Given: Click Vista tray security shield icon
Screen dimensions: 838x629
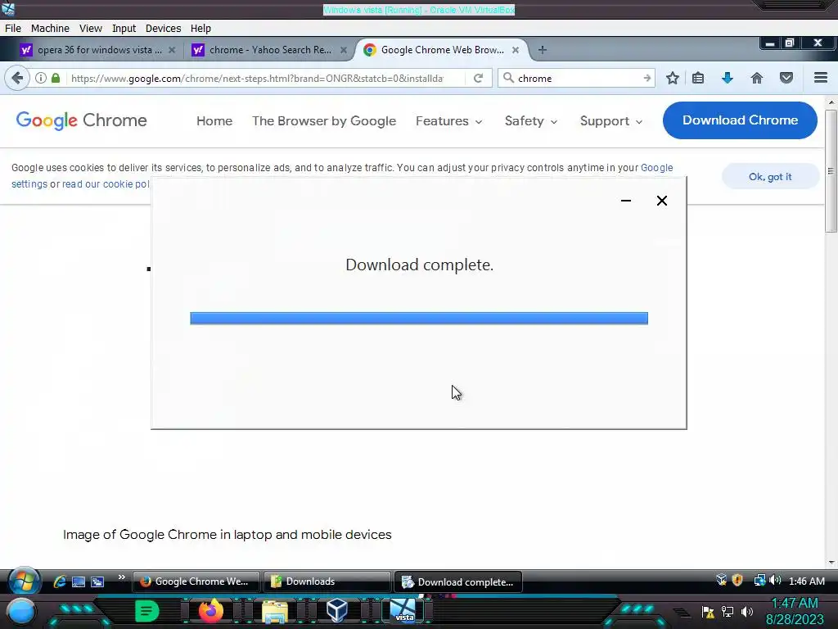Looking at the screenshot, I should (x=737, y=581).
